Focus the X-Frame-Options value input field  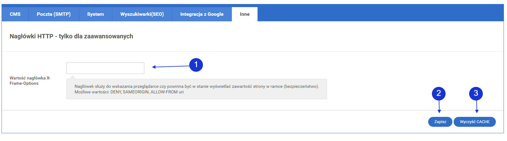[105, 68]
